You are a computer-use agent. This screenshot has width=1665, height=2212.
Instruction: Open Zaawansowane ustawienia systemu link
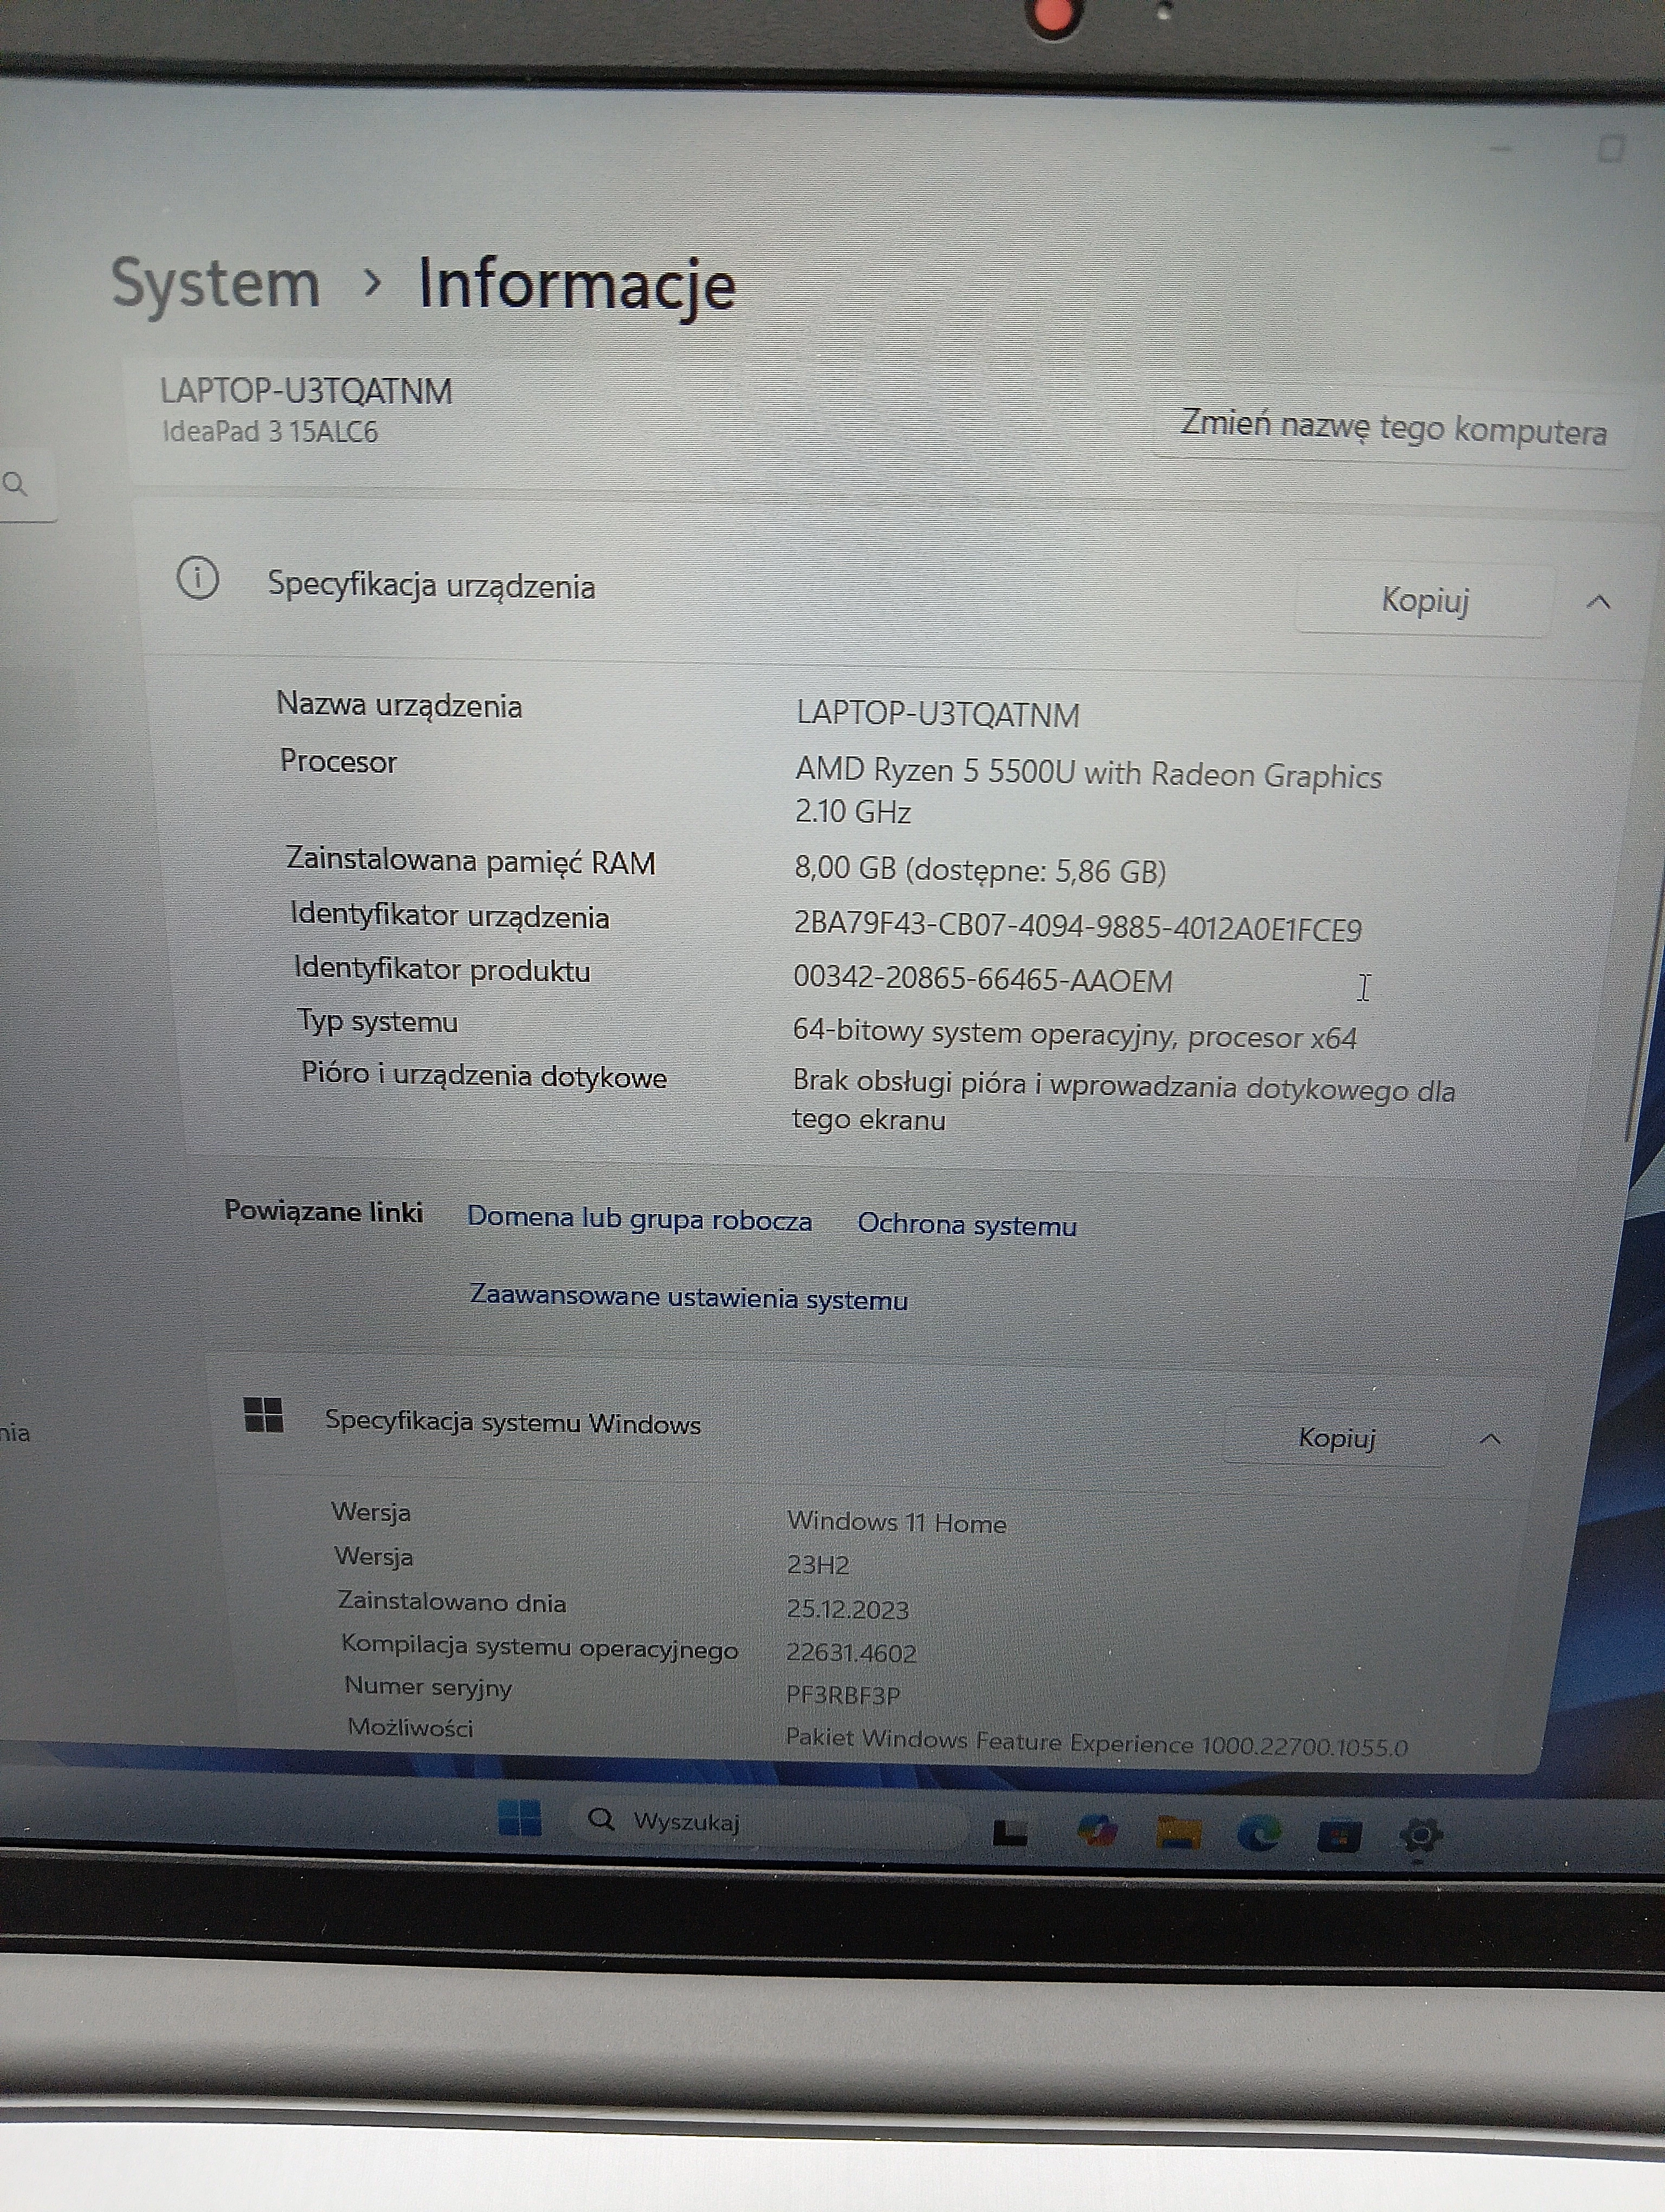(x=688, y=1298)
